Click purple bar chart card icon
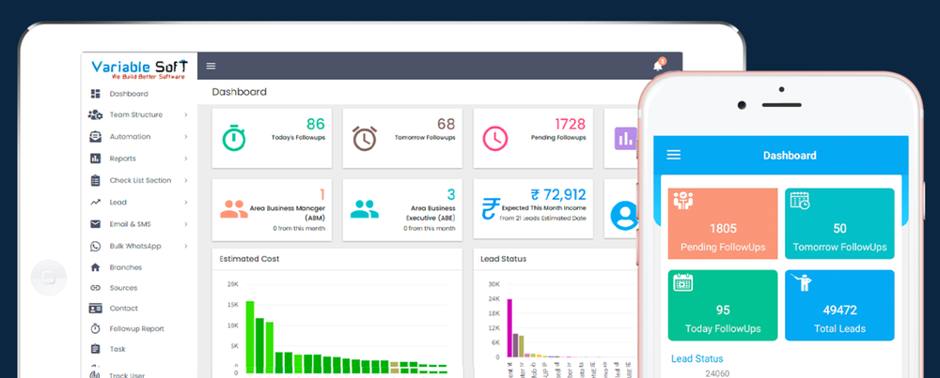940x378 pixels. (625, 139)
